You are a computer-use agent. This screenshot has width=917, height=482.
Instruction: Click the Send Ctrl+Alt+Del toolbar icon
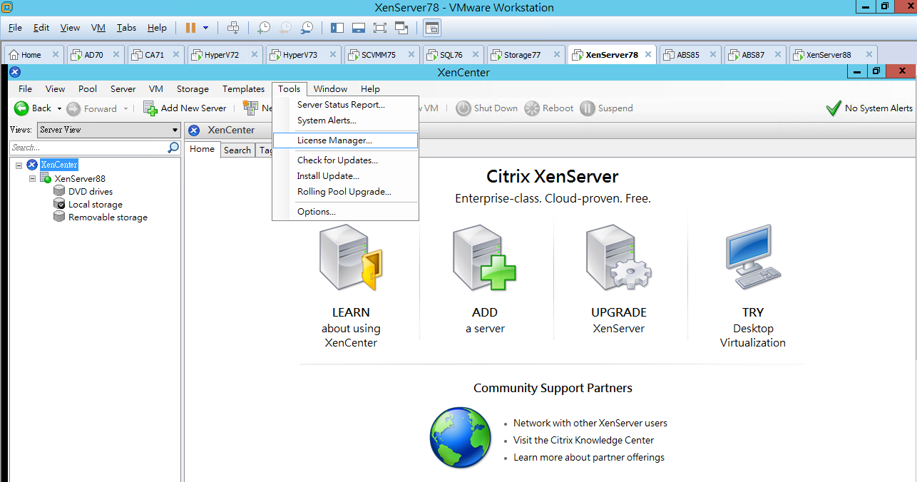coord(233,28)
